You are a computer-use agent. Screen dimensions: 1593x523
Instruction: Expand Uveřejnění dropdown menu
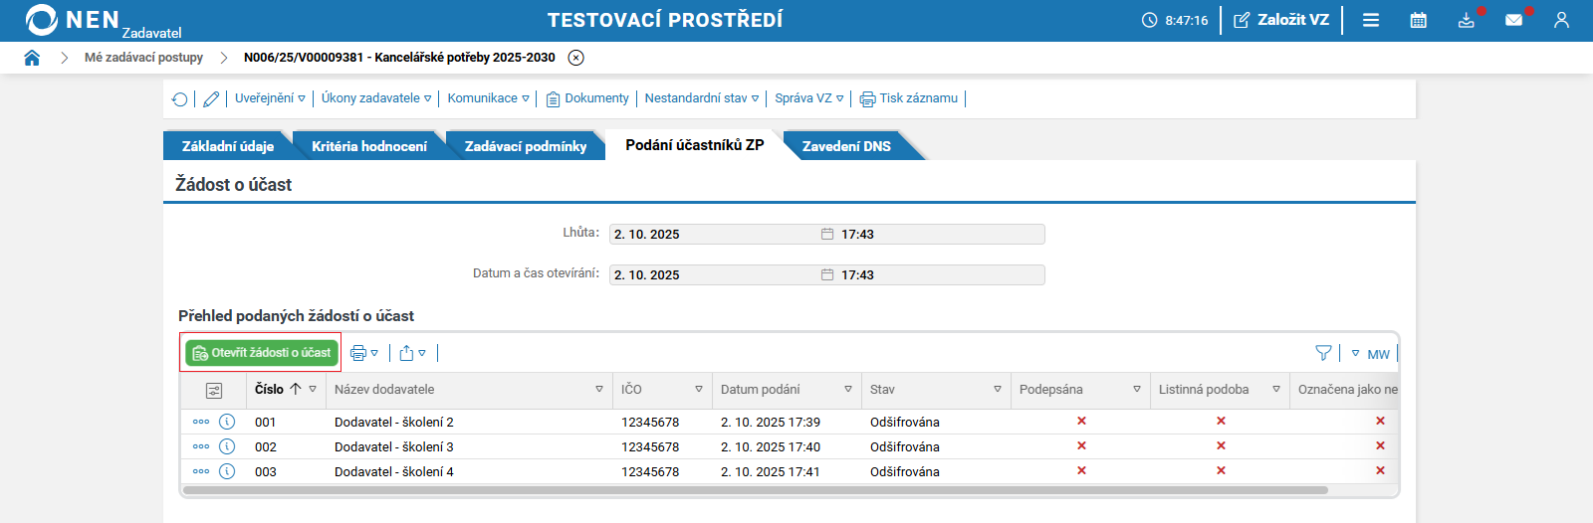pos(271,98)
